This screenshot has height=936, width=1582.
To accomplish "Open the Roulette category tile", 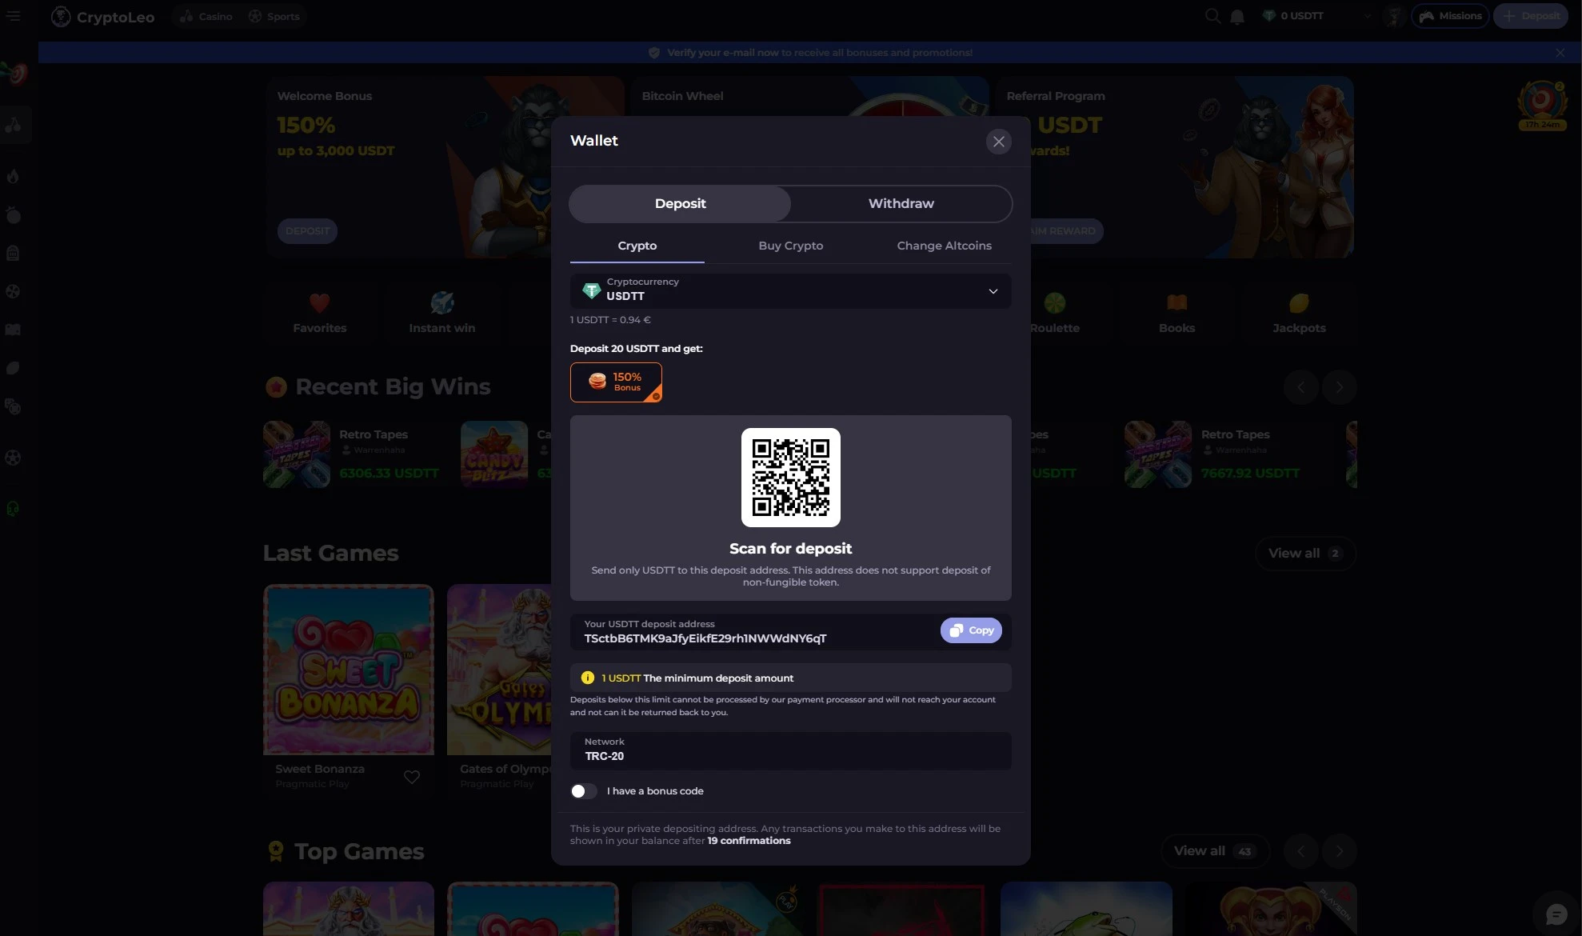I will (1054, 313).
